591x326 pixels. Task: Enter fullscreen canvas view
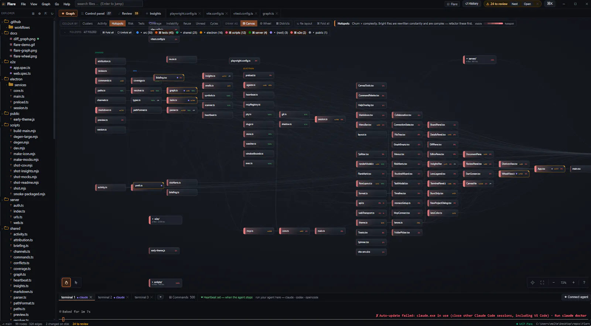pyautogui.click(x=542, y=282)
